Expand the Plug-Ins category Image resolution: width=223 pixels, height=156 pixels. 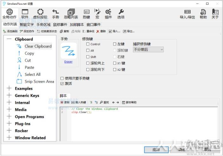[x=9, y=123]
